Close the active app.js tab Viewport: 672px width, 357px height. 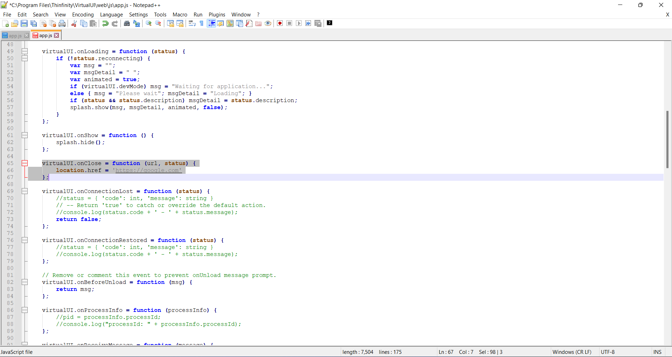(56, 35)
